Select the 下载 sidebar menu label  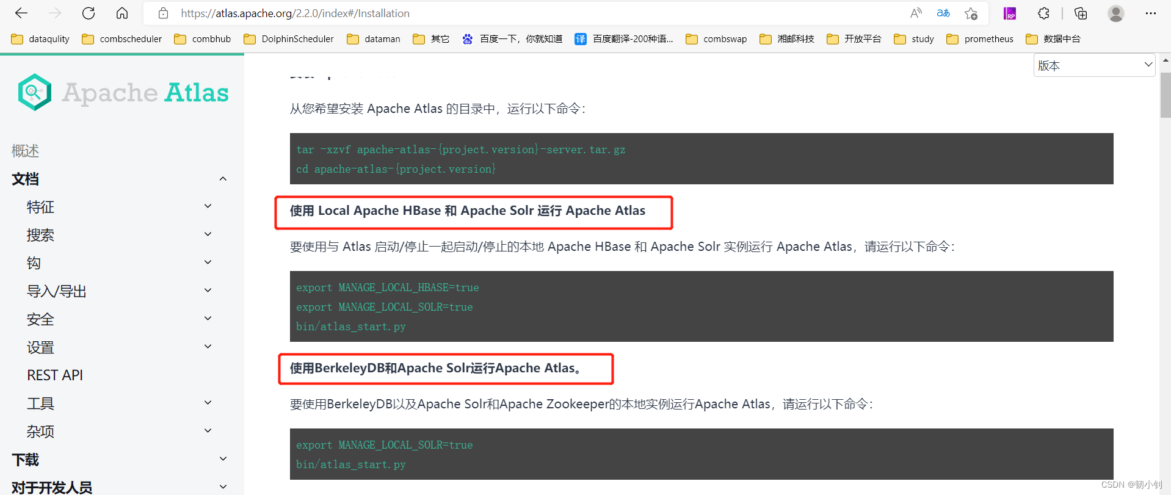pyautogui.click(x=25, y=460)
